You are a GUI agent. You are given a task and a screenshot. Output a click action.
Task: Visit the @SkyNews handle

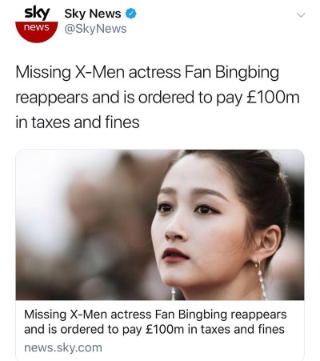[95, 29]
